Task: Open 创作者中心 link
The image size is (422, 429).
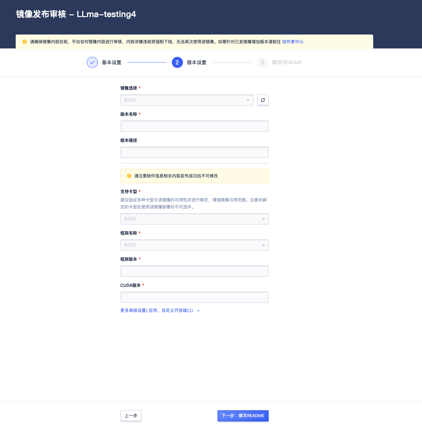Action: (x=293, y=41)
